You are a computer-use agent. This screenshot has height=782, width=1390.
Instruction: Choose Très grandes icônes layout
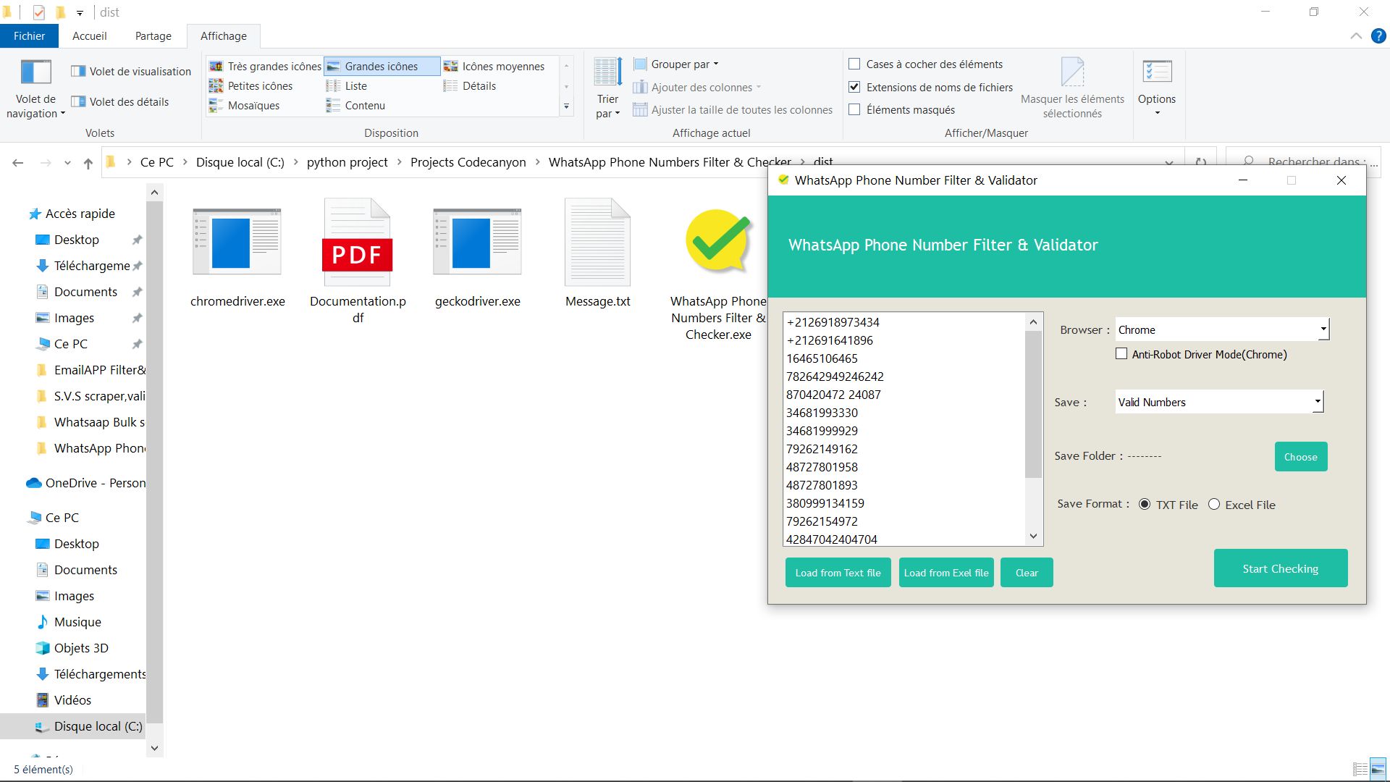[x=265, y=66]
